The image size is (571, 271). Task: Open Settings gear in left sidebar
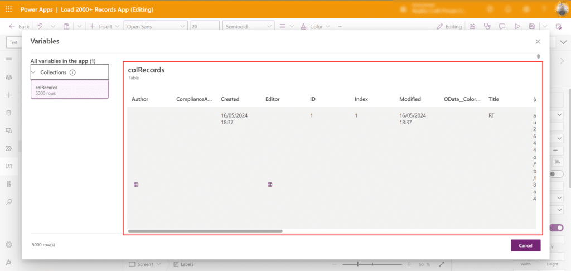8,245
